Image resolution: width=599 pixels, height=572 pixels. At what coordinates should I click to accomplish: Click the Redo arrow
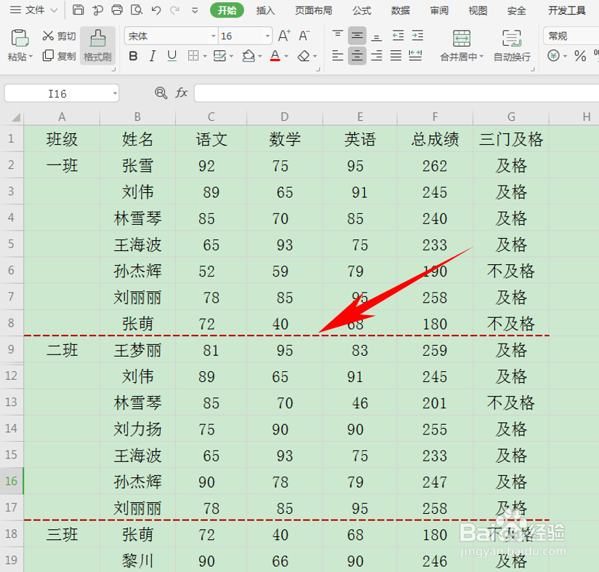point(175,9)
